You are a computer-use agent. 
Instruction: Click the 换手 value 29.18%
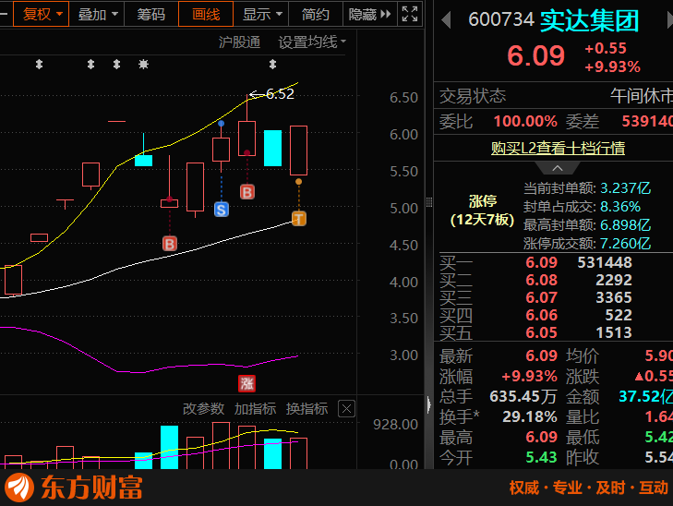coord(530,416)
